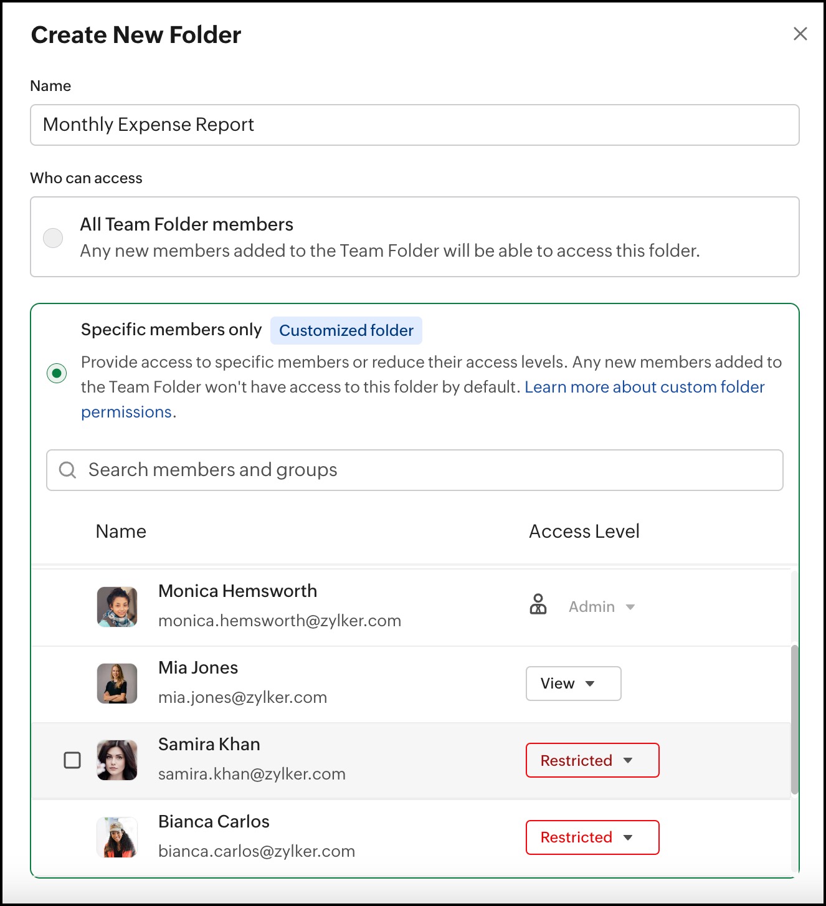Viewport: 826px width, 906px height.
Task: Click the folder Name input field
Action: point(414,125)
